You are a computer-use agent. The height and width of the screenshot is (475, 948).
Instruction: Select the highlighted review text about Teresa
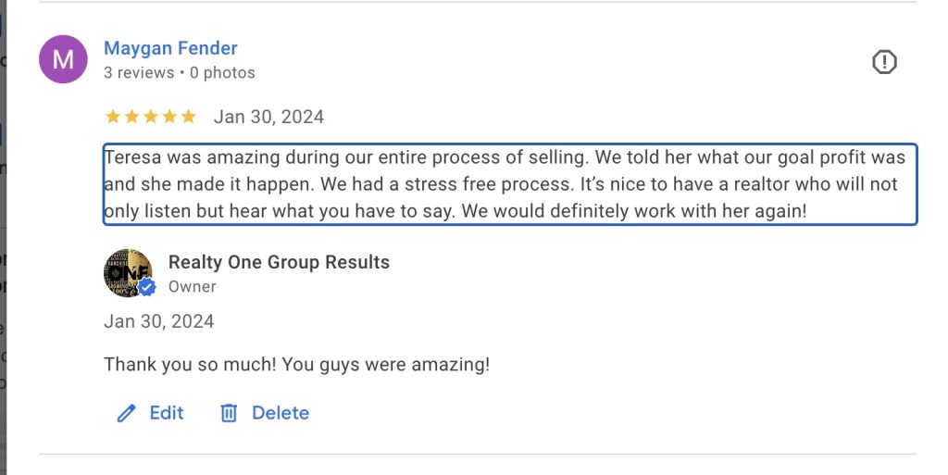click(509, 183)
